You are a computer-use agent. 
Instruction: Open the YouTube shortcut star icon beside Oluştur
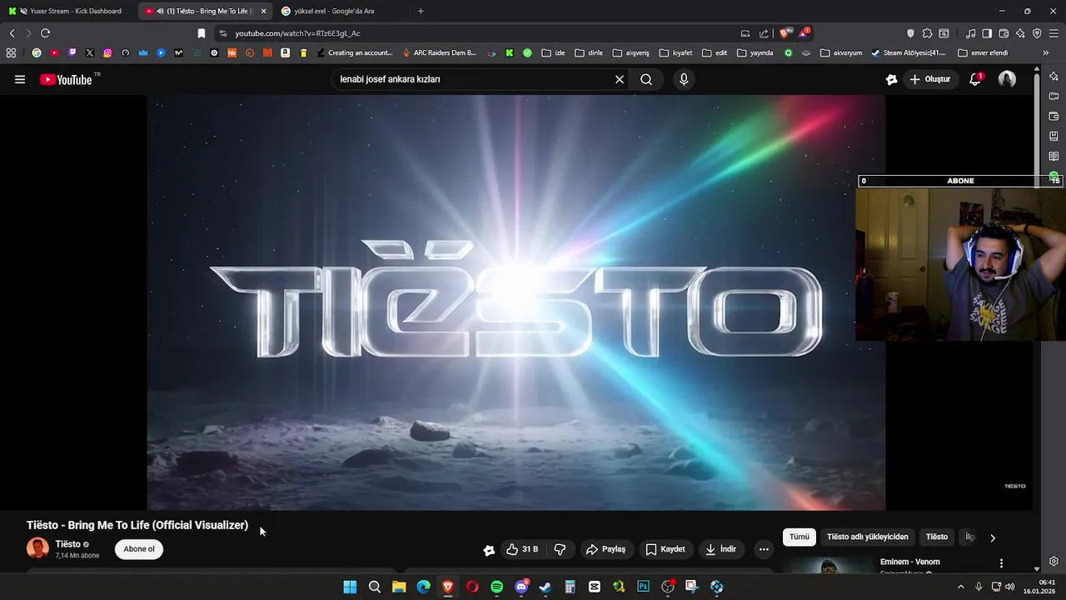(892, 79)
